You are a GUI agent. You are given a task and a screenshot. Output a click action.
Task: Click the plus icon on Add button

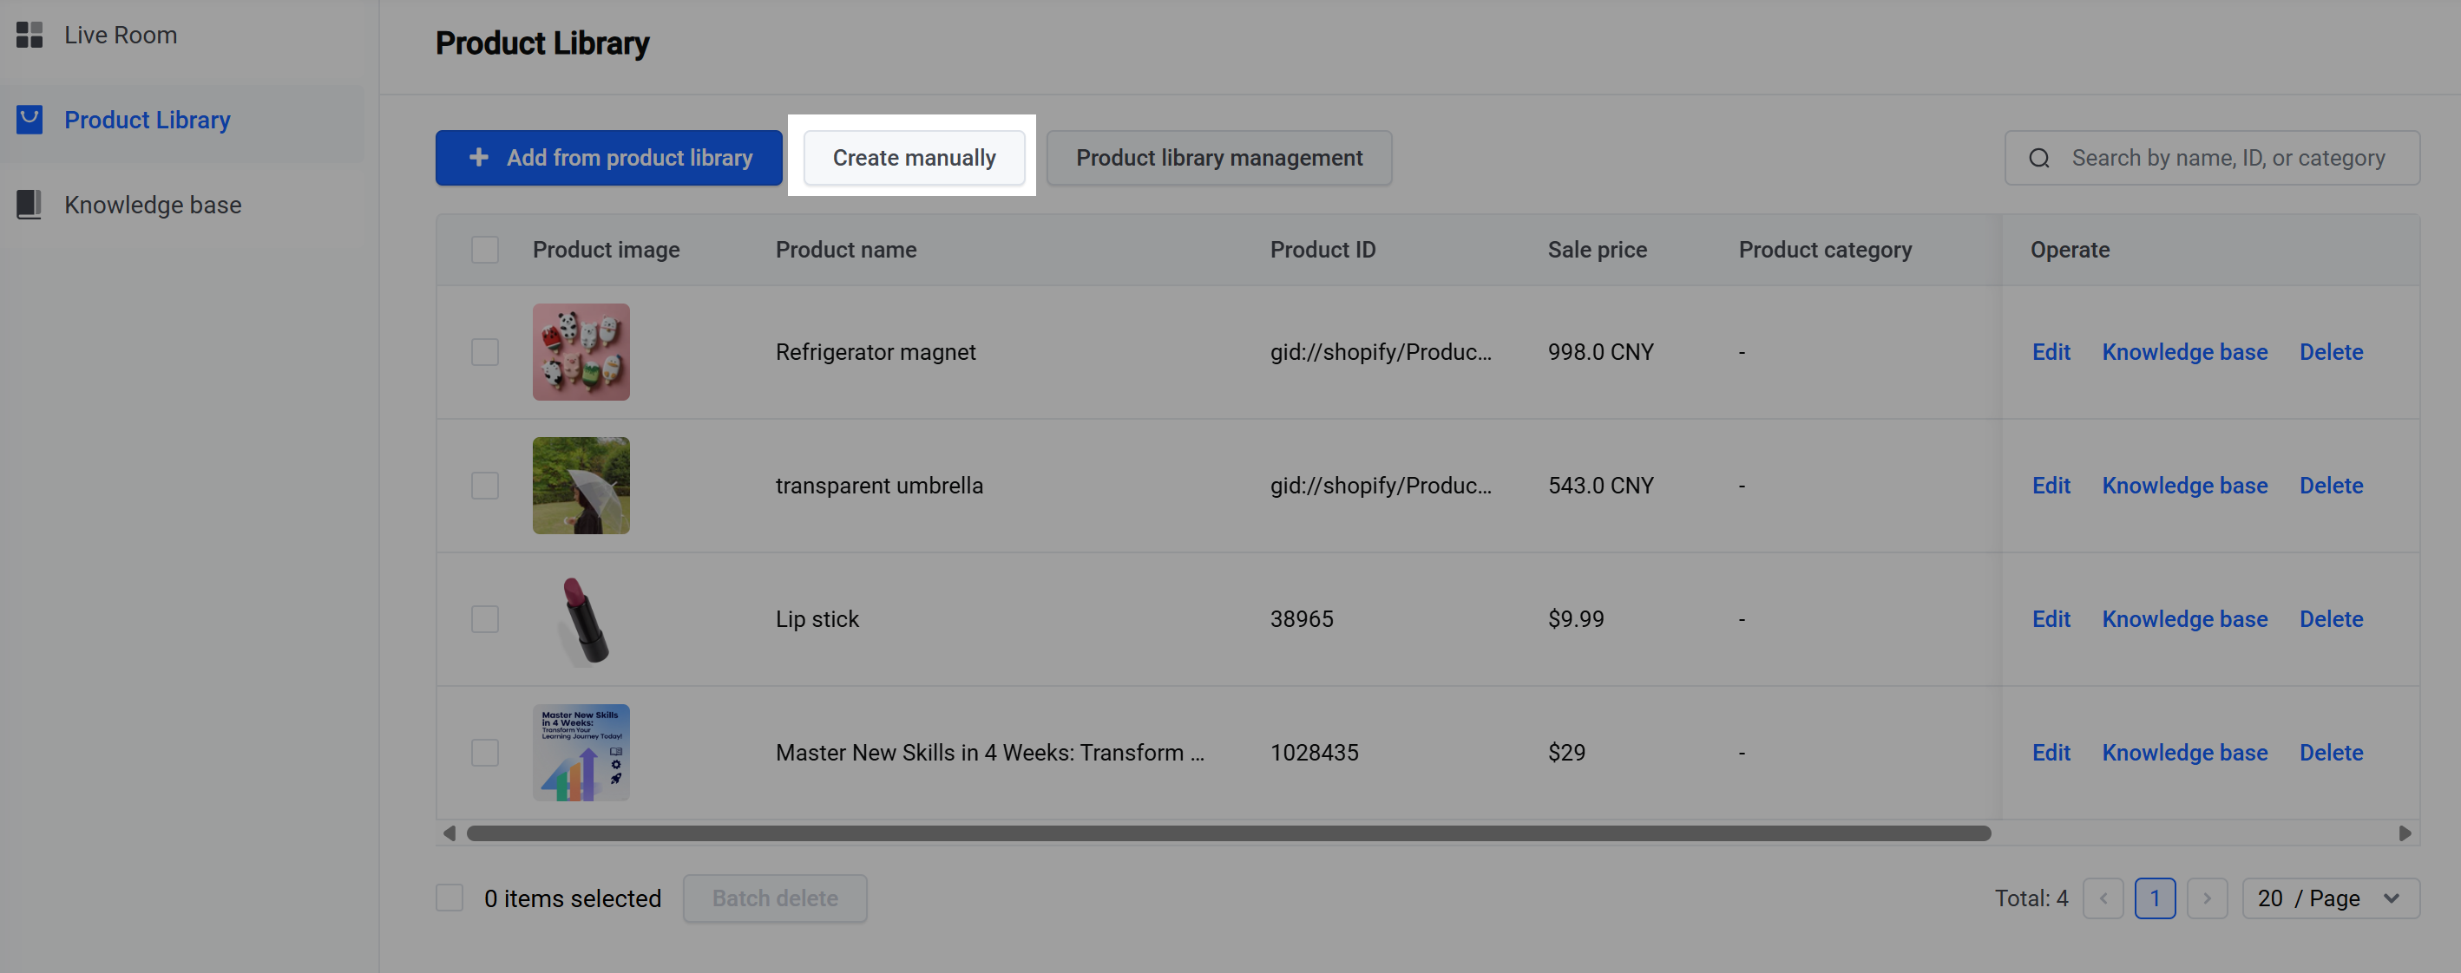[479, 157]
